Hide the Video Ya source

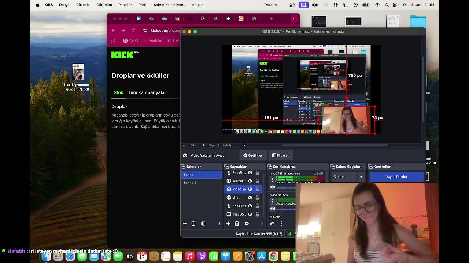[250, 189]
